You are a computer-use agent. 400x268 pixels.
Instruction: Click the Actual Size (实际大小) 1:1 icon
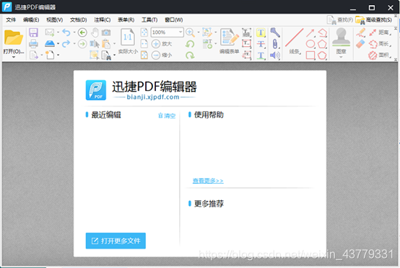tap(128, 37)
